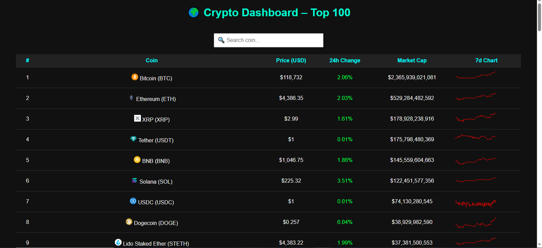Click rank number 6 in Solana row
This screenshot has height=248, width=542.
tap(28, 181)
